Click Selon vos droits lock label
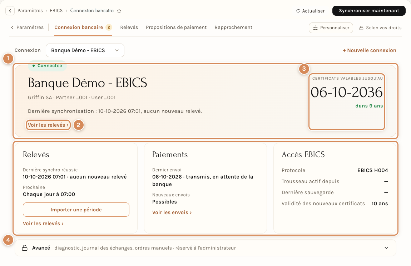Screen dimensions: 411x266 (x=380, y=28)
